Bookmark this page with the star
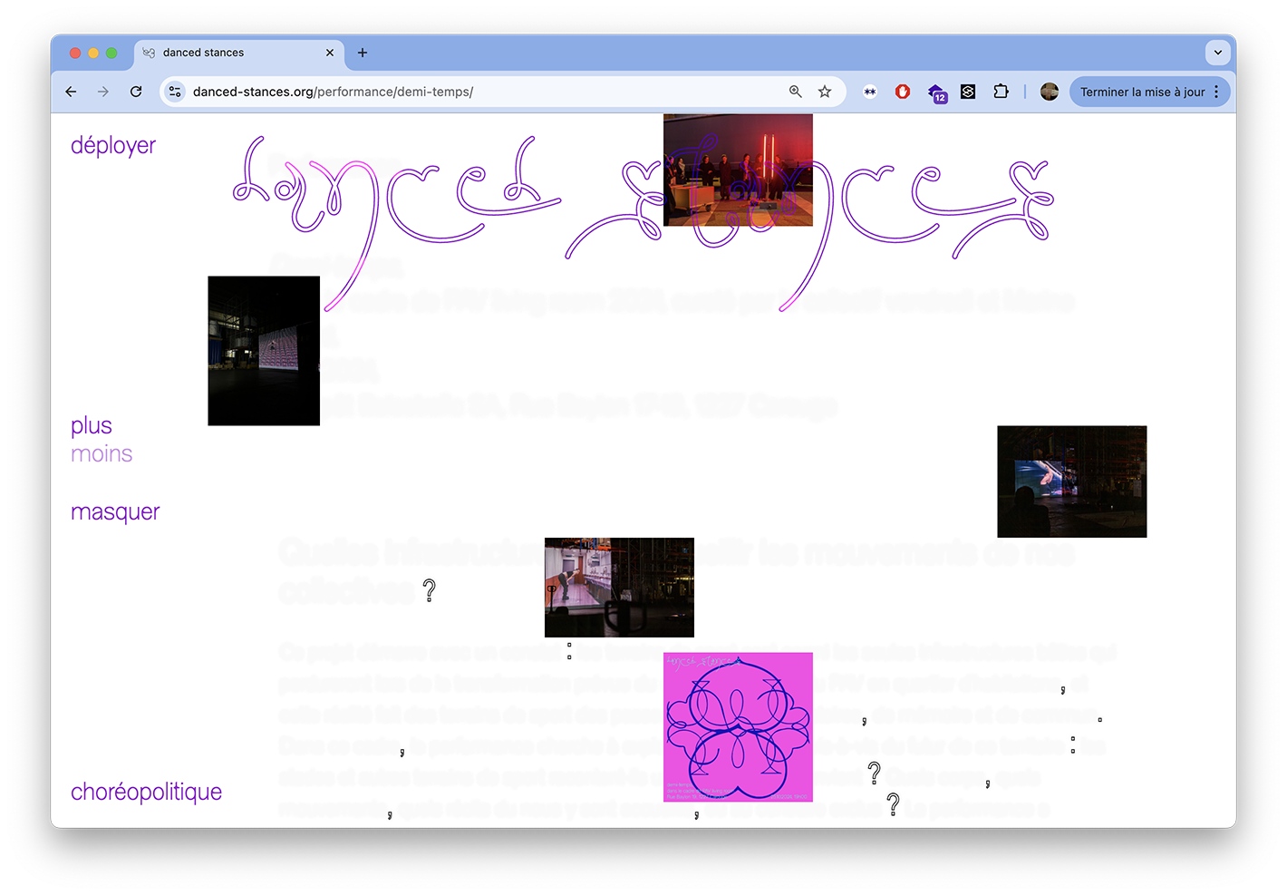The width and height of the screenshot is (1287, 895). tap(825, 92)
